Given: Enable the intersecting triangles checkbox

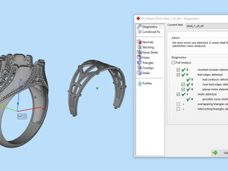Looking at the screenshot, I should click(178, 109).
